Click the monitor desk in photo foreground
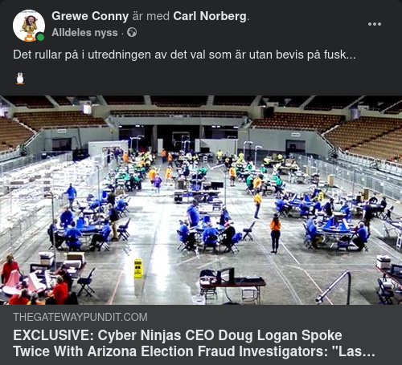The height and width of the screenshot is (365, 402). (232, 282)
